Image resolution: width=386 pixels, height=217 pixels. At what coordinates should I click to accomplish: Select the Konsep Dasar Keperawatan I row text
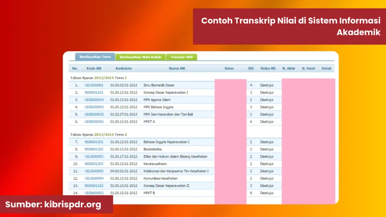coord(166,93)
